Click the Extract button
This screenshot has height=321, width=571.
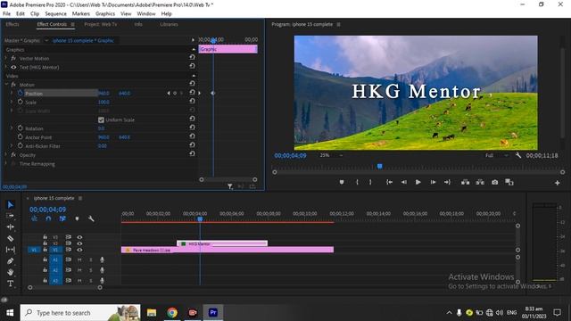(480, 182)
